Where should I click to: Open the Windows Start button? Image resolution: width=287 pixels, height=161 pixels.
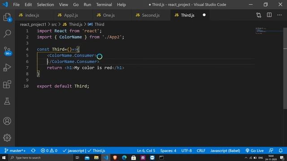pyautogui.click(x=4, y=157)
